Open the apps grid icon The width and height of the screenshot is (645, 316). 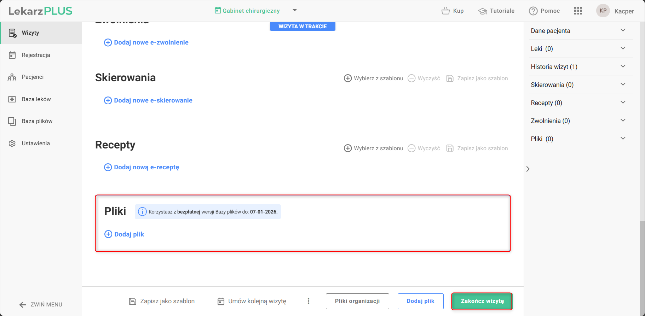click(578, 11)
